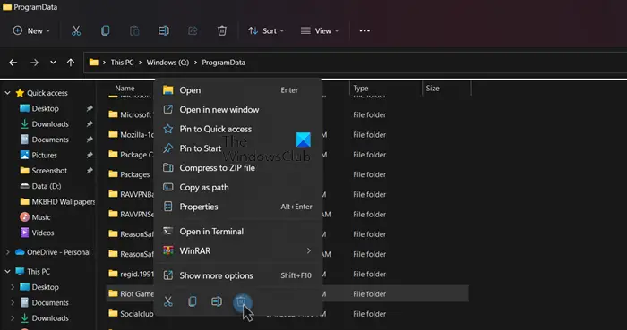Click the folder icon in the address bar
This screenshot has width=627, height=330.
pos(94,63)
